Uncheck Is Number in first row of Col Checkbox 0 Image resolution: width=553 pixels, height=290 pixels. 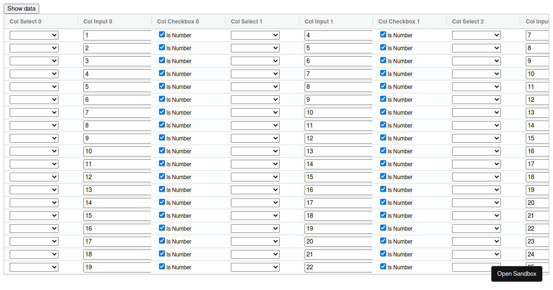(x=162, y=34)
